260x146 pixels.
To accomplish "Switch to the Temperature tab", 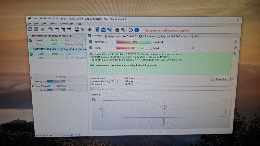I will click(x=113, y=36).
